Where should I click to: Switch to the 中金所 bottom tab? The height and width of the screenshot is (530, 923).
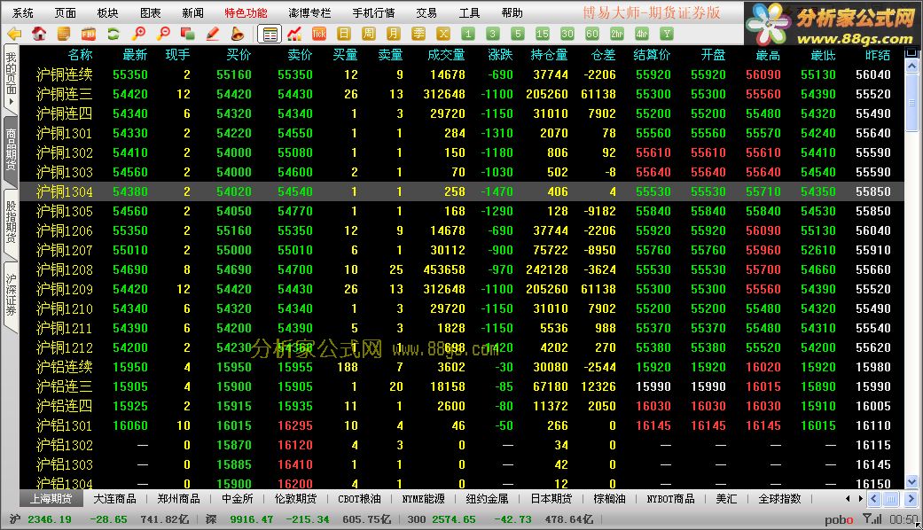pos(238,499)
